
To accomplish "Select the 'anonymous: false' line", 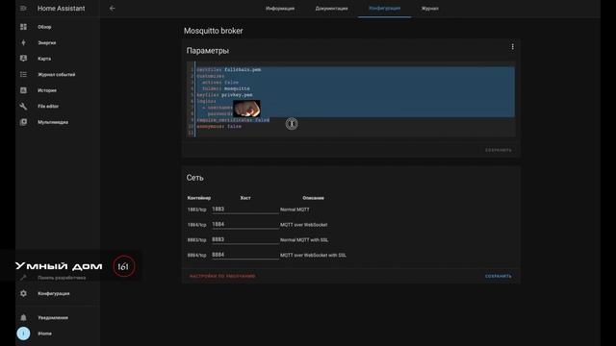I will tap(219, 126).
